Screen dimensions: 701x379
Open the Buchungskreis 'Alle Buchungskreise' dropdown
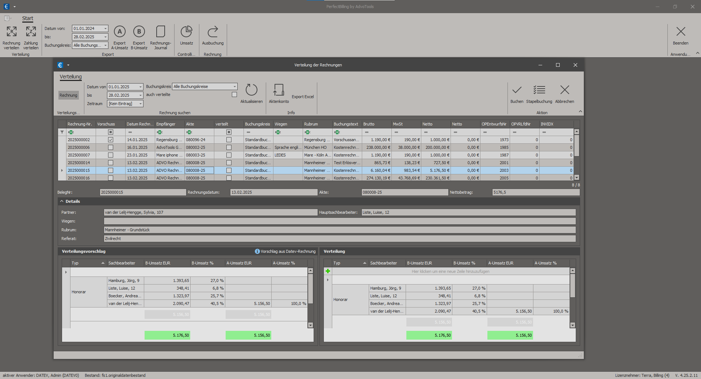tap(234, 86)
